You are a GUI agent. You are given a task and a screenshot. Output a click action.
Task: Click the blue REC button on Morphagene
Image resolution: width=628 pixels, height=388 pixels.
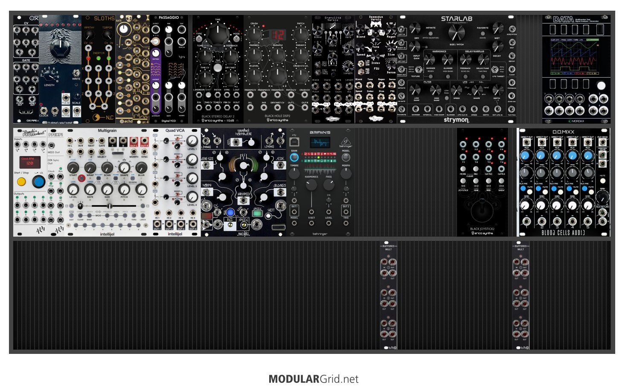coord(230,212)
